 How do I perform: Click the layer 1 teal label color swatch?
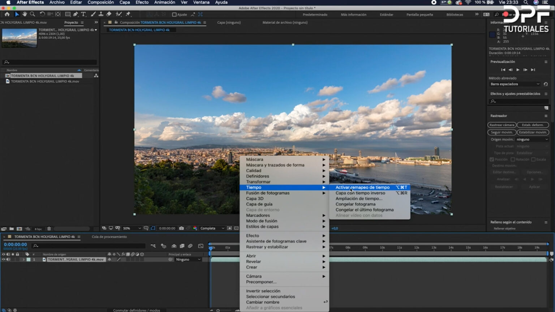click(29, 260)
